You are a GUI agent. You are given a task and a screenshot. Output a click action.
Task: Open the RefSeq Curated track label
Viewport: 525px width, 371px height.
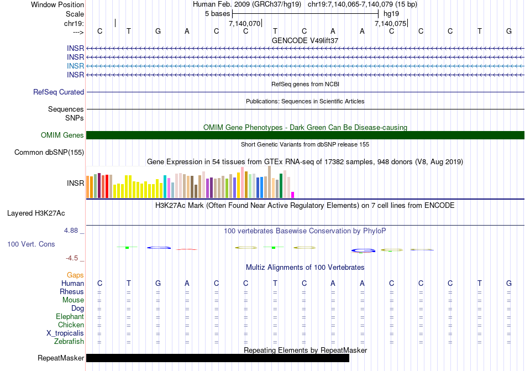(58, 92)
